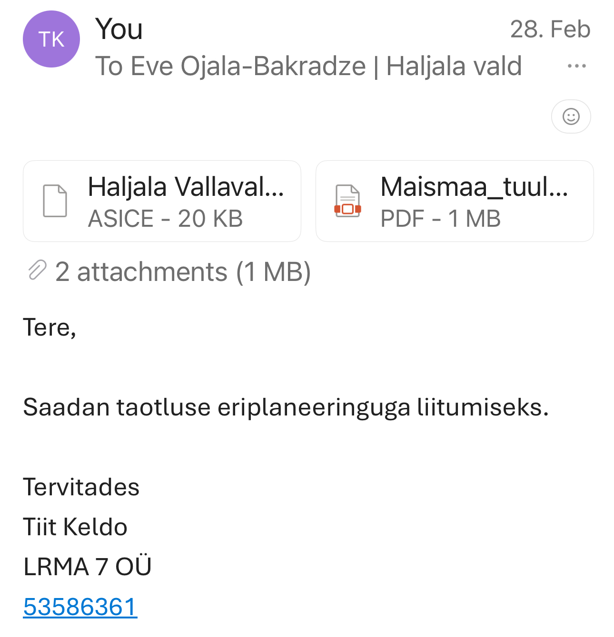Click the signature name Tiit Keldo
This screenshot has height=637, width=614.
(x=75, y=527)
